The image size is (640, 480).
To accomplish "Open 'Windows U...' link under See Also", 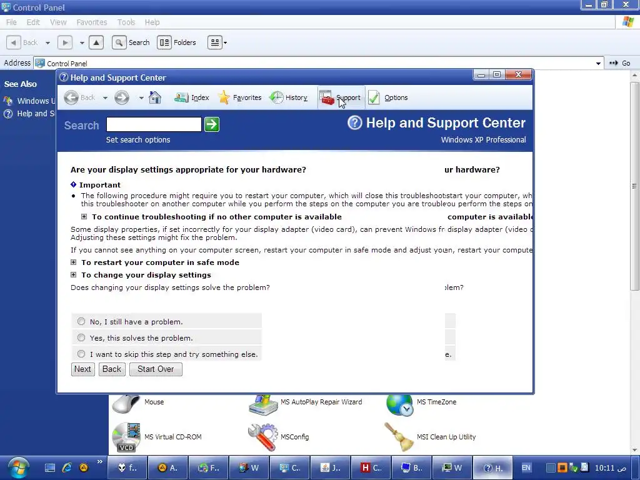I will (x=29, y=101).
